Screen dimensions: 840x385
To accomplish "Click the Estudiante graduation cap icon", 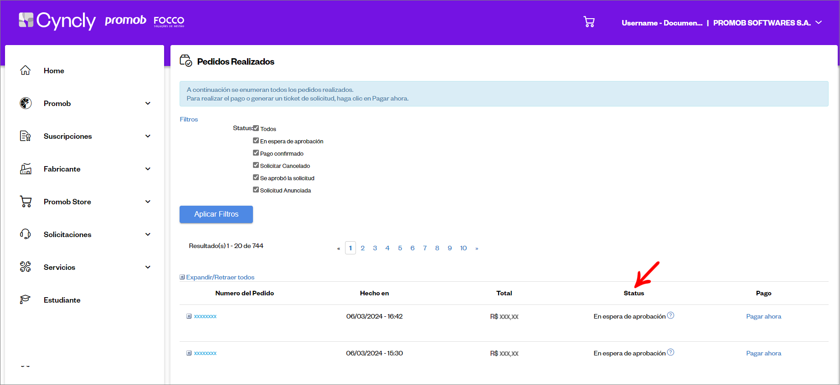I will [x=26, y=300].
